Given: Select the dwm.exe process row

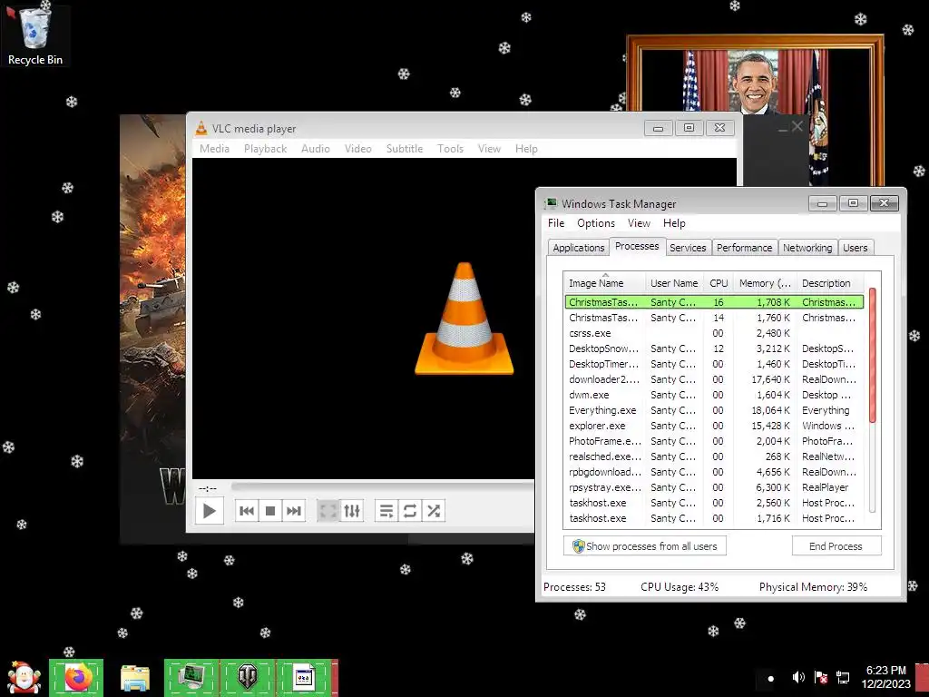Looking at the screenshot, I should coord(714,395).
